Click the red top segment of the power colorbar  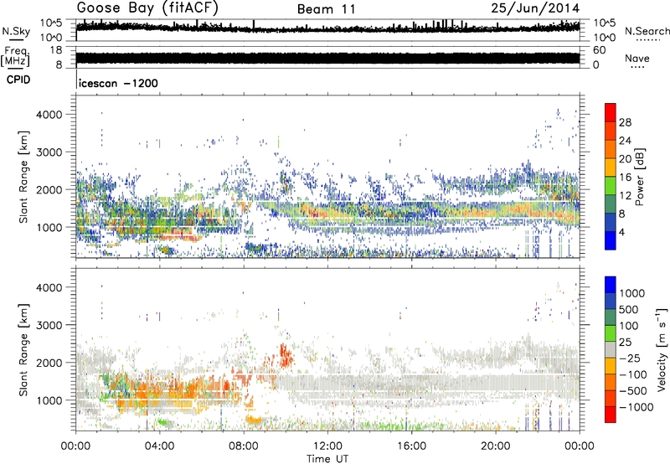pyautogui.click(x=611, y=112)
